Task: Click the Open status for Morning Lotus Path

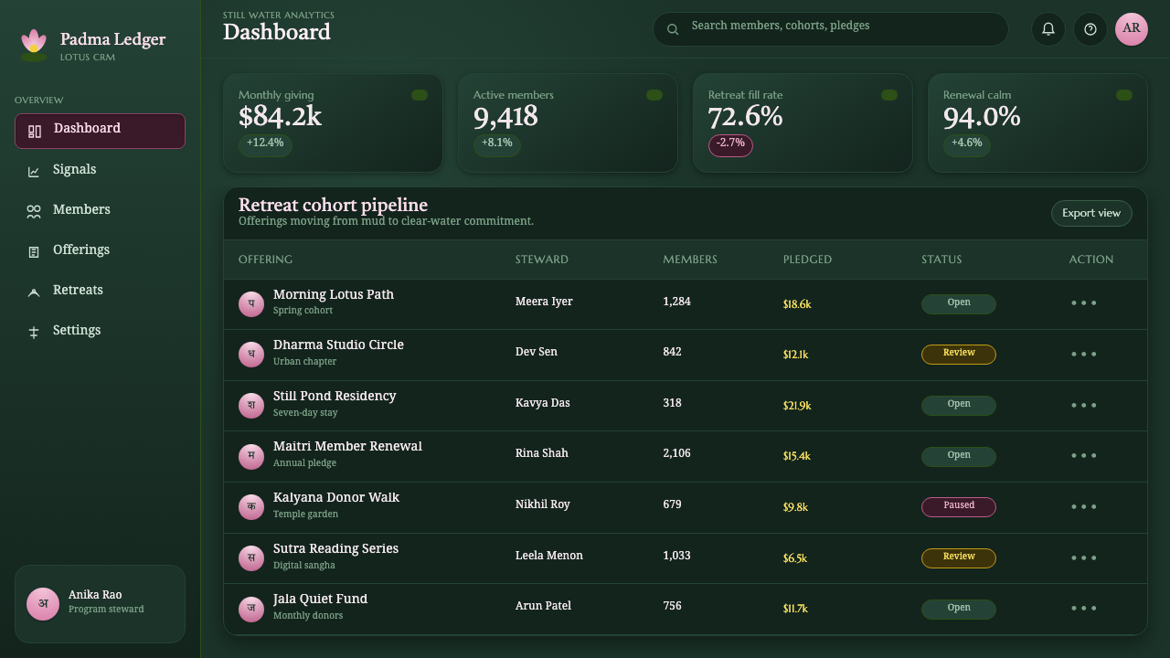Action: tap(959, 303)
